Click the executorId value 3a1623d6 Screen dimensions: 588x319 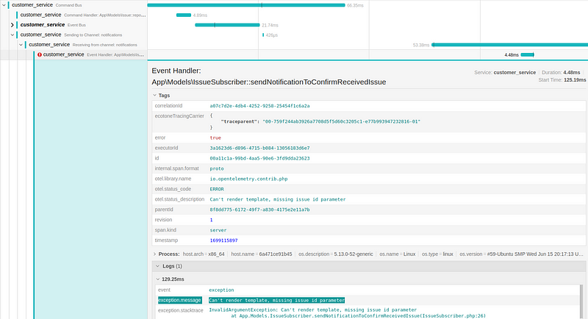(x=259, y=148)
